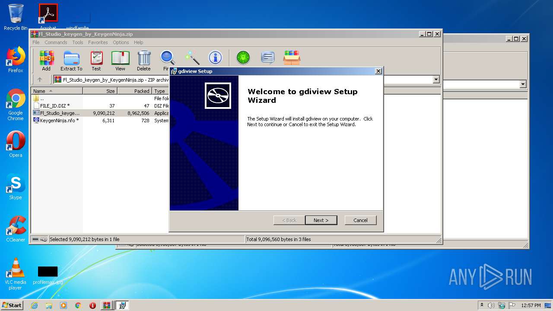
Task: Click WinRAR taskbar button
Action: click(107, 305)
